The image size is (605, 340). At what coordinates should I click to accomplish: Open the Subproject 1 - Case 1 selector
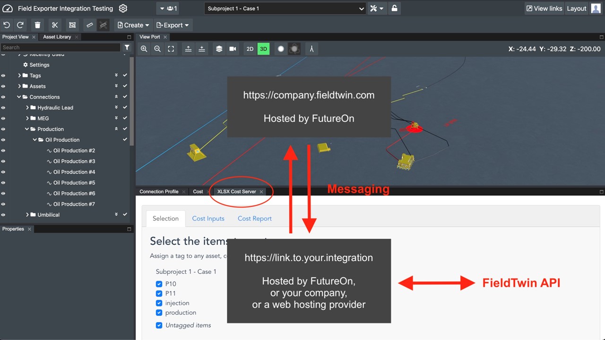pos(285,8)
